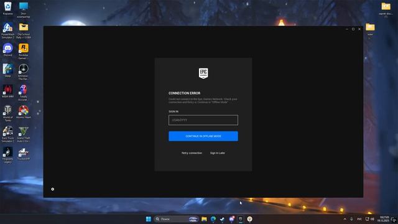The image size is (398, 224).
Task: Select Old School Rally folder icon
Action: pos(24,30)
